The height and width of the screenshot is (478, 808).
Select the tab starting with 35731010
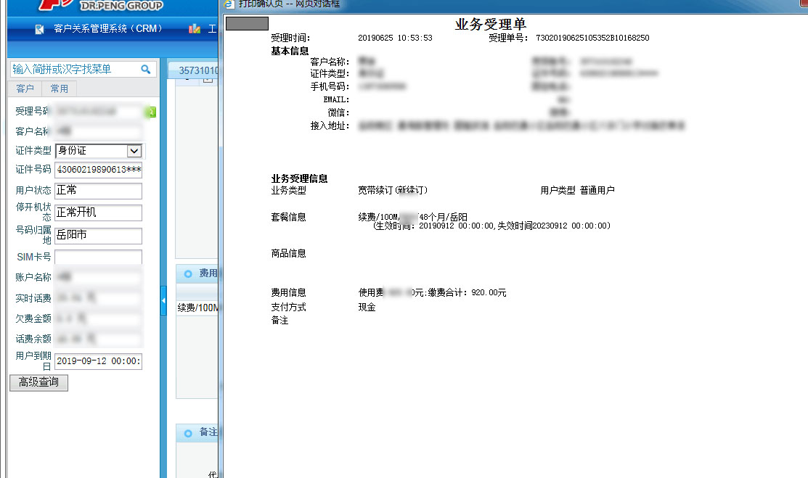coord(197,70)
